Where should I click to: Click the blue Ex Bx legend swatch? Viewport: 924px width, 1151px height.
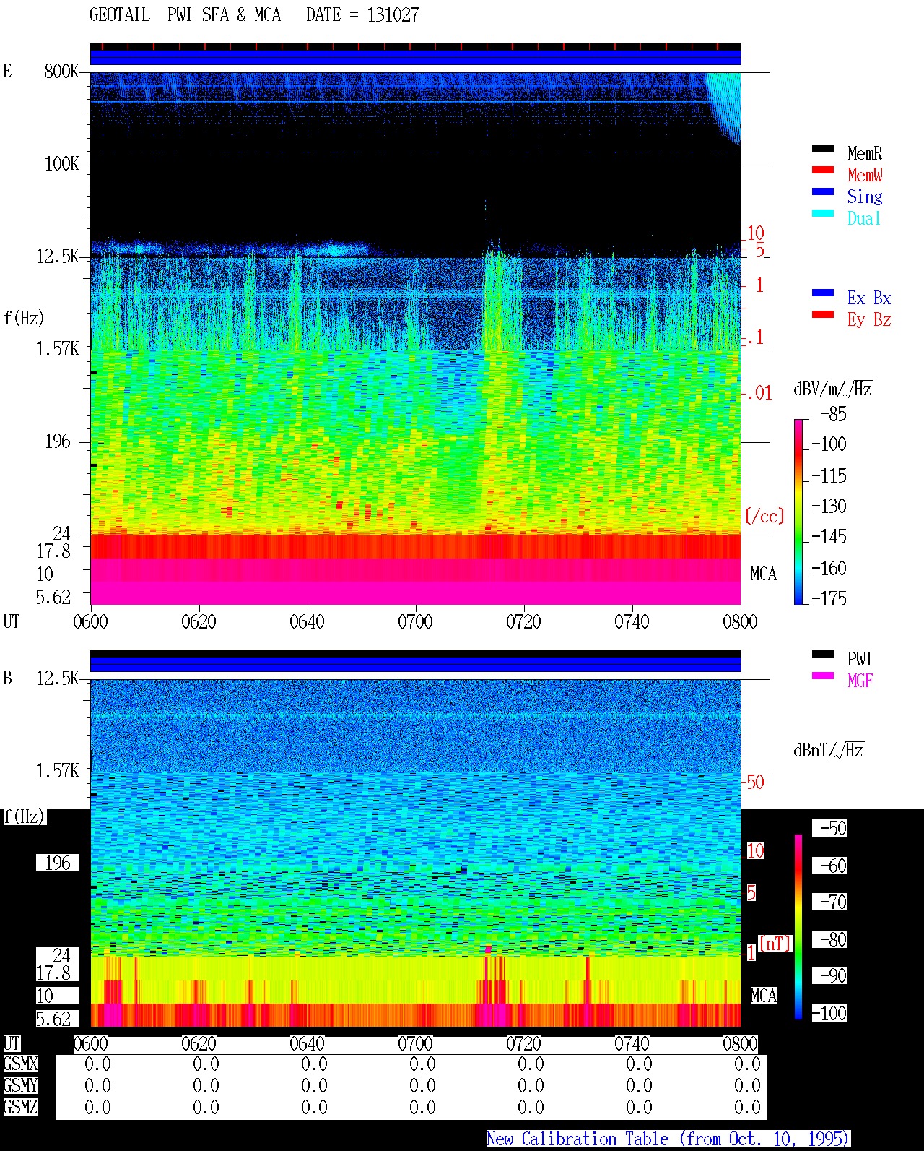pyautogui.click(x=823, y=293)
